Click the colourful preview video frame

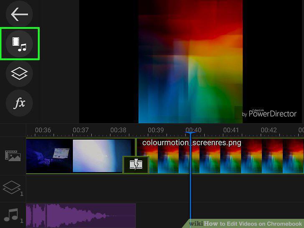coord(190,61)
